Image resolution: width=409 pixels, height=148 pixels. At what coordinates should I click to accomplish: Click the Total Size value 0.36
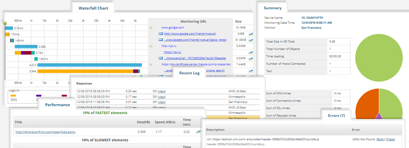(x=332, y=42)
